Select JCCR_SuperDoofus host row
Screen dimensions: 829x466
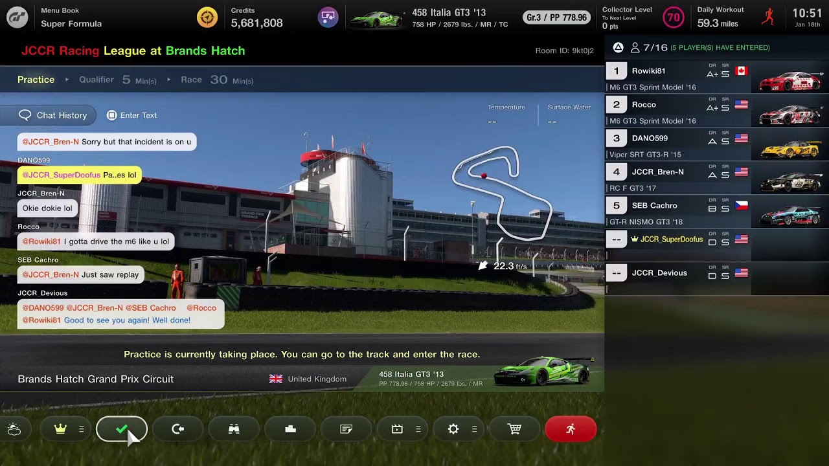coord(717,245)
